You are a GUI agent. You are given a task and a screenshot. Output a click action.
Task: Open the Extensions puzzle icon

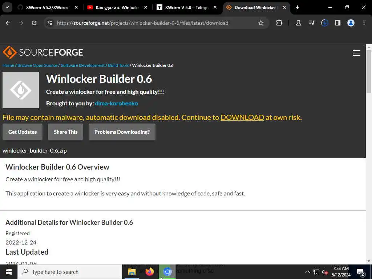click(x=279, y=23)
